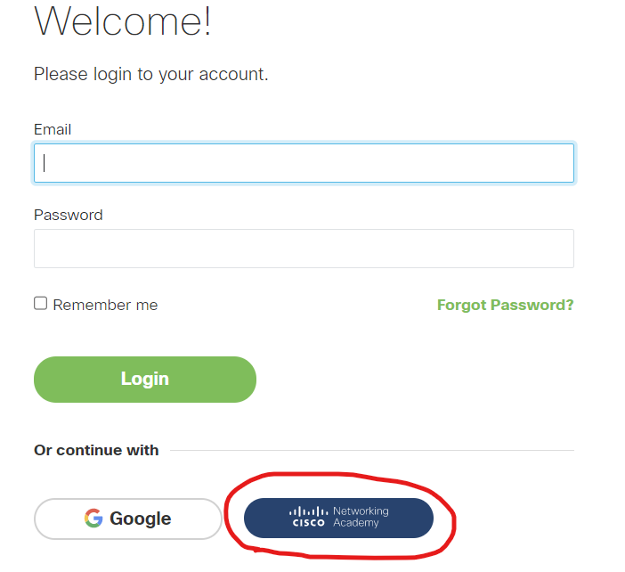
Task: Click the Google G logo icon
Action: coord(93,519)
